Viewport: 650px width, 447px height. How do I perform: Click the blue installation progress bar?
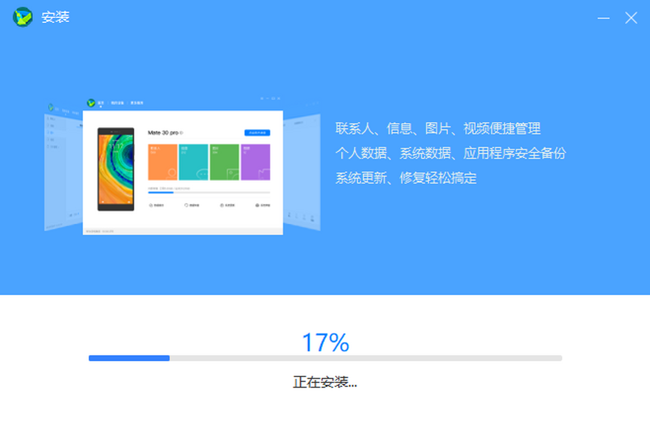(x=129, y=358)
